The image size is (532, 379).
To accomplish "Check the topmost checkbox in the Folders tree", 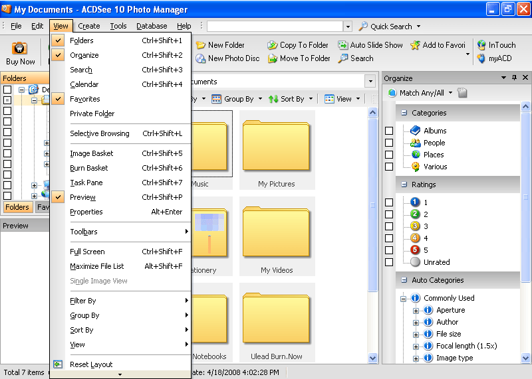I will 7,90.
